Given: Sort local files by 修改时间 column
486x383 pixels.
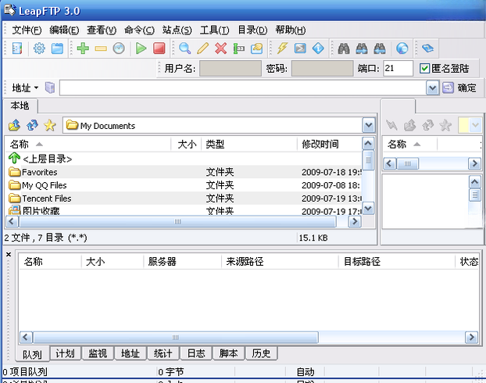Looking at the screenshot, I should [329, 144].
